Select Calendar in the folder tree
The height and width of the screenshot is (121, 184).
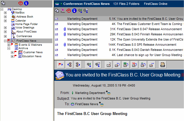[20, 21]
